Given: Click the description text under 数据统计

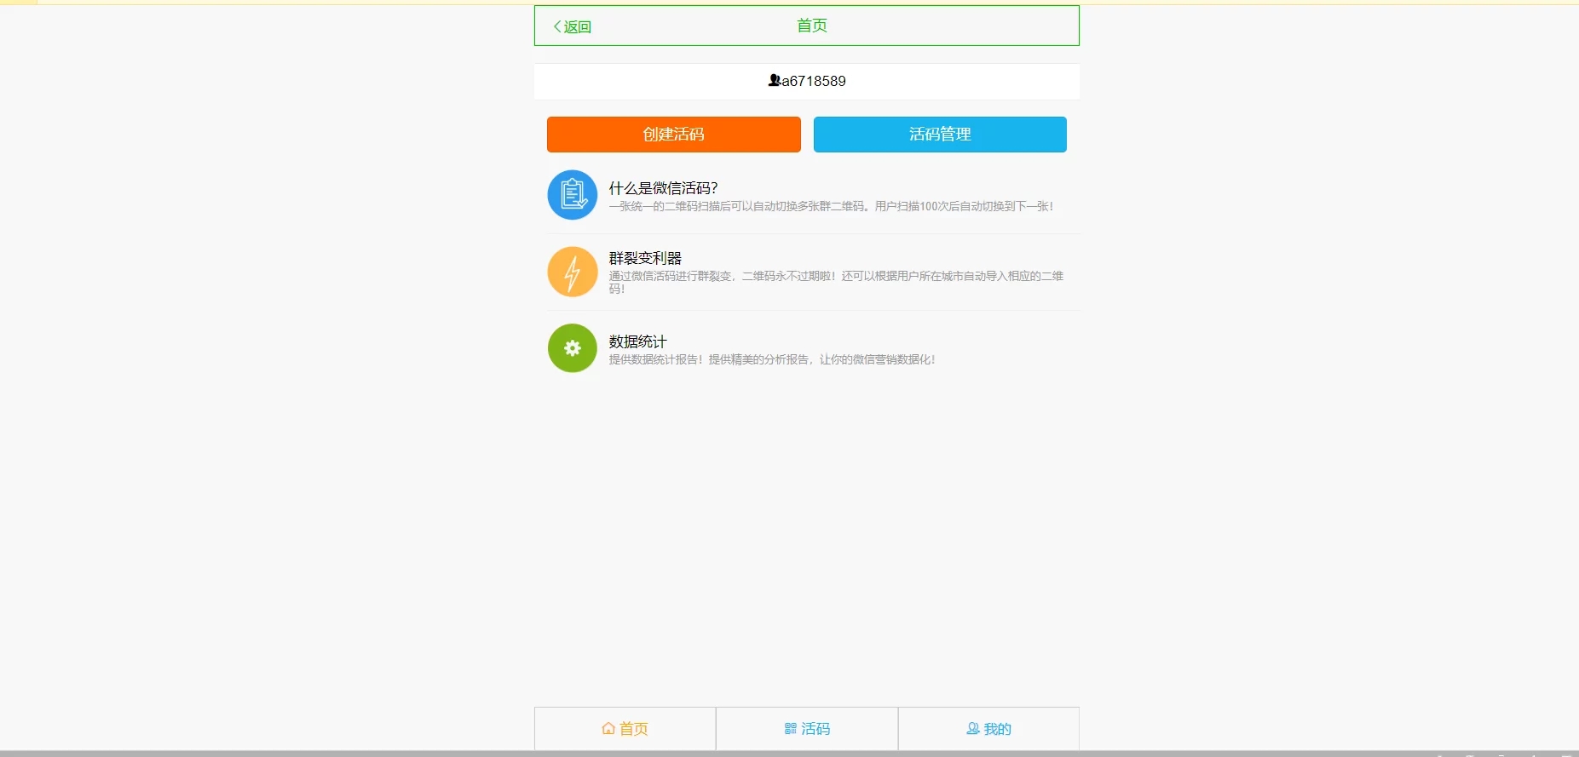Looking at the screenshot, I should click(x=772, y=359).
